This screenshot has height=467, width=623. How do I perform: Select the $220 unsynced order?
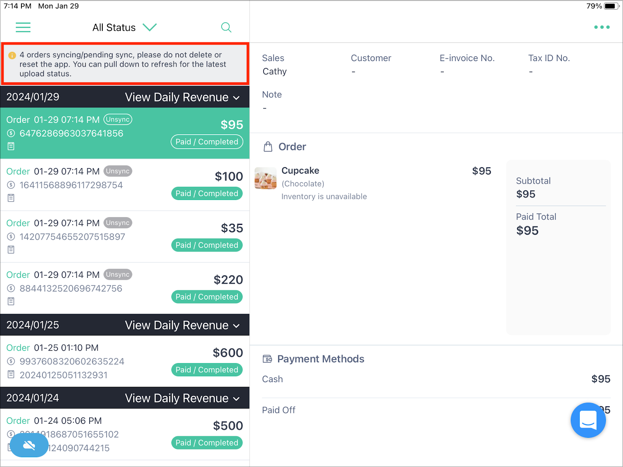(x=125, y=288)
